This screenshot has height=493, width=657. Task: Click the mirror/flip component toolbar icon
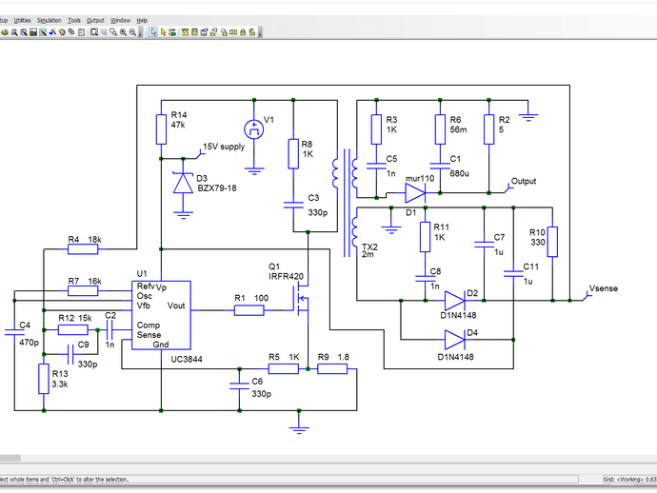(233, 31)
